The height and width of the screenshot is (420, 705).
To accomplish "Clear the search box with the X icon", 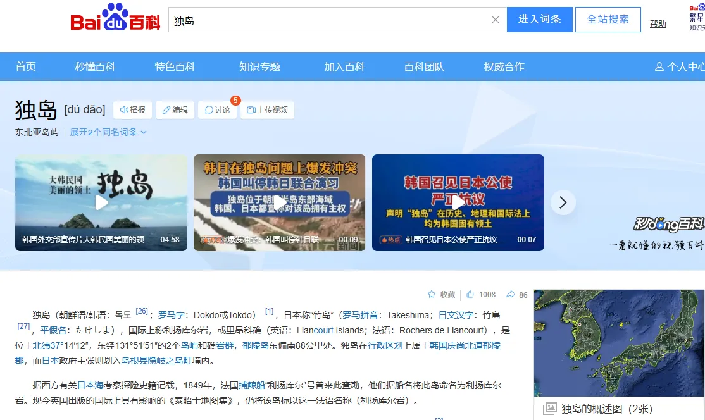I will pos(496,20).
